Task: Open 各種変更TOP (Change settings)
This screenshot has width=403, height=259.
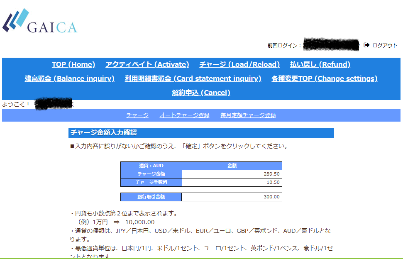Action: click(325, 78)
